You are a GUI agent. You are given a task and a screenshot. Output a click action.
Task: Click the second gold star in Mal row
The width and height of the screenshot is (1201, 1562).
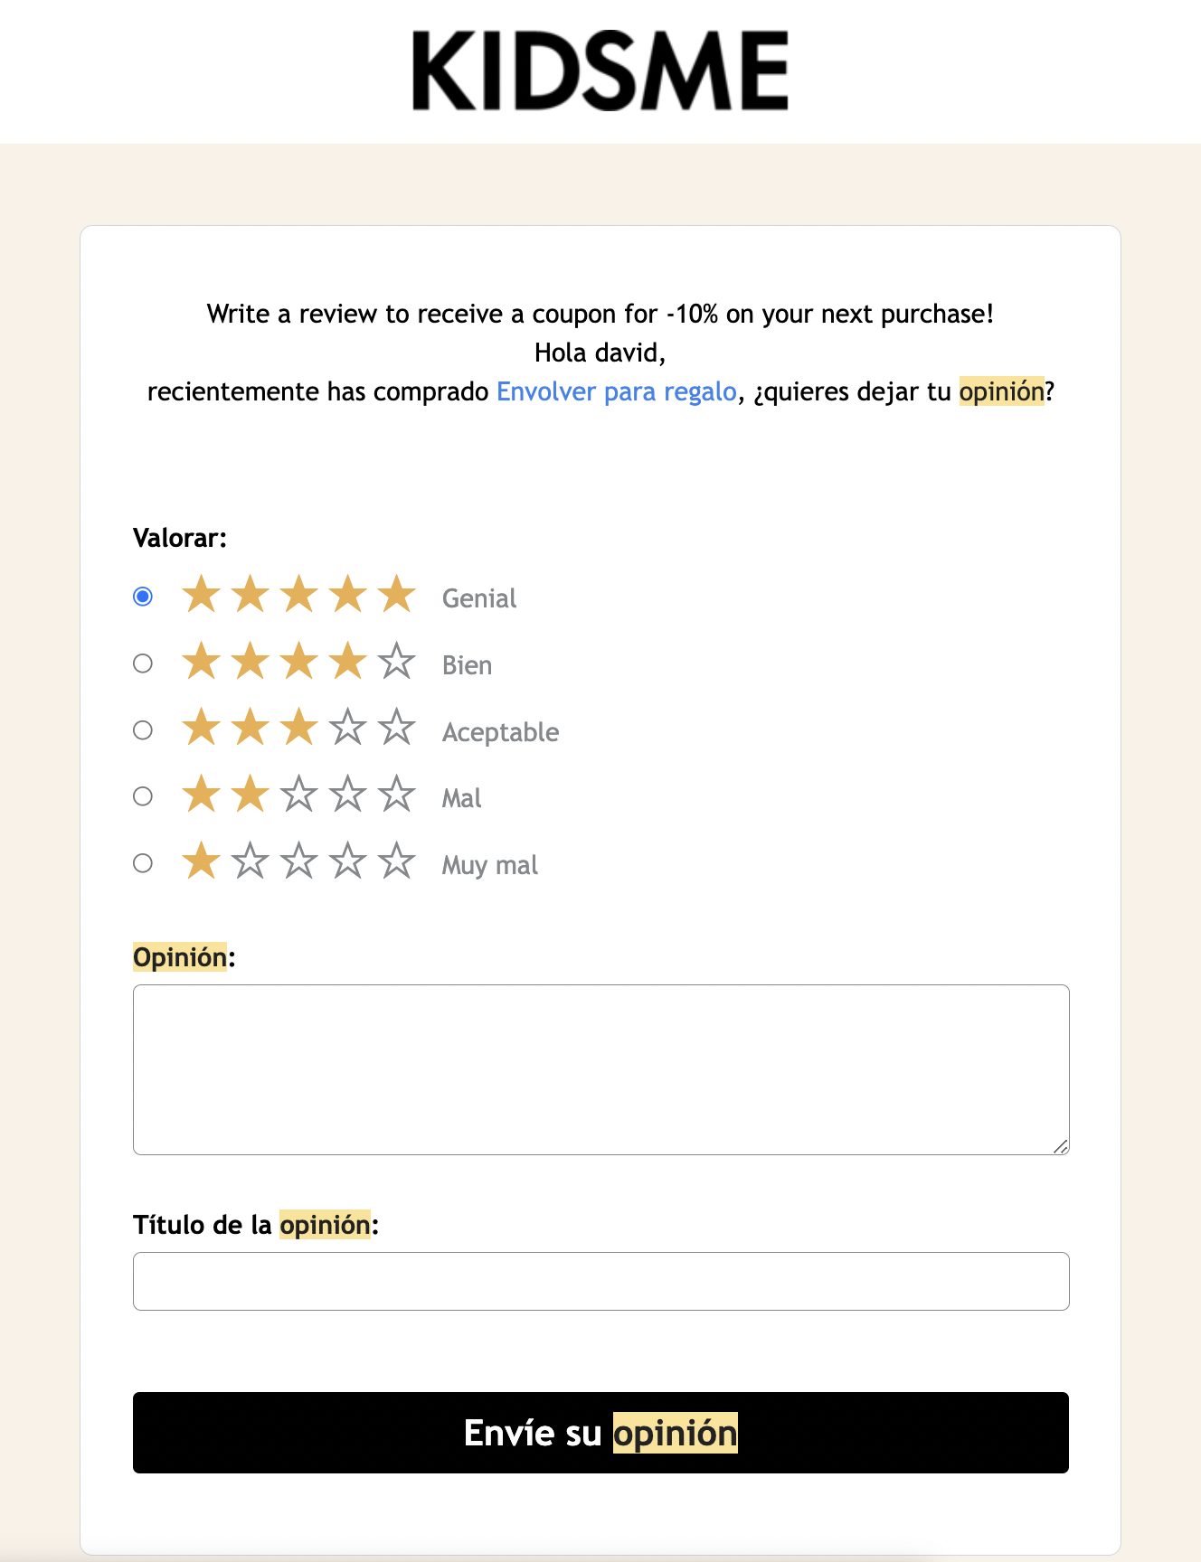[250, 795]
